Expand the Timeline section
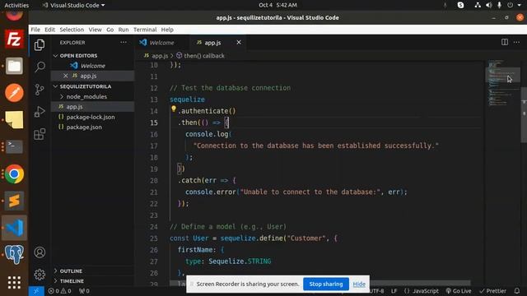 [x=69, y=281]
